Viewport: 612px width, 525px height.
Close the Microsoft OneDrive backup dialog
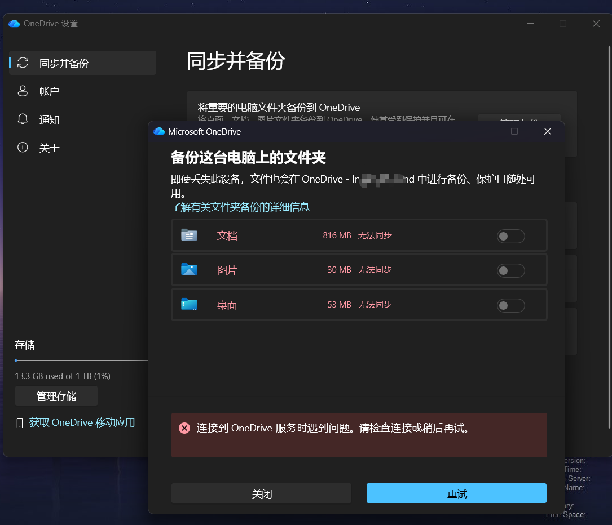[548, 131]
